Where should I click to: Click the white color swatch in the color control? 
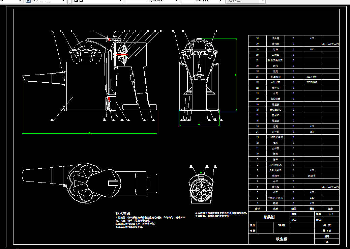pos(76,1)
